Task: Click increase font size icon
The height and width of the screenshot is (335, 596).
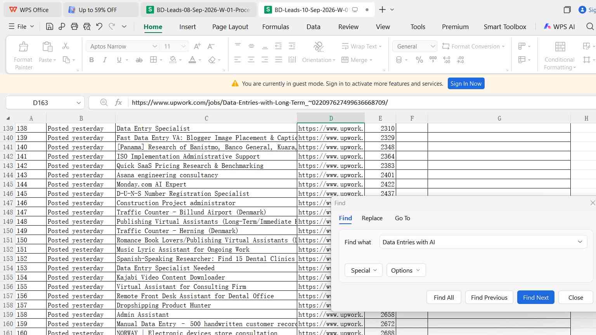Action: [x=197, y=46]
